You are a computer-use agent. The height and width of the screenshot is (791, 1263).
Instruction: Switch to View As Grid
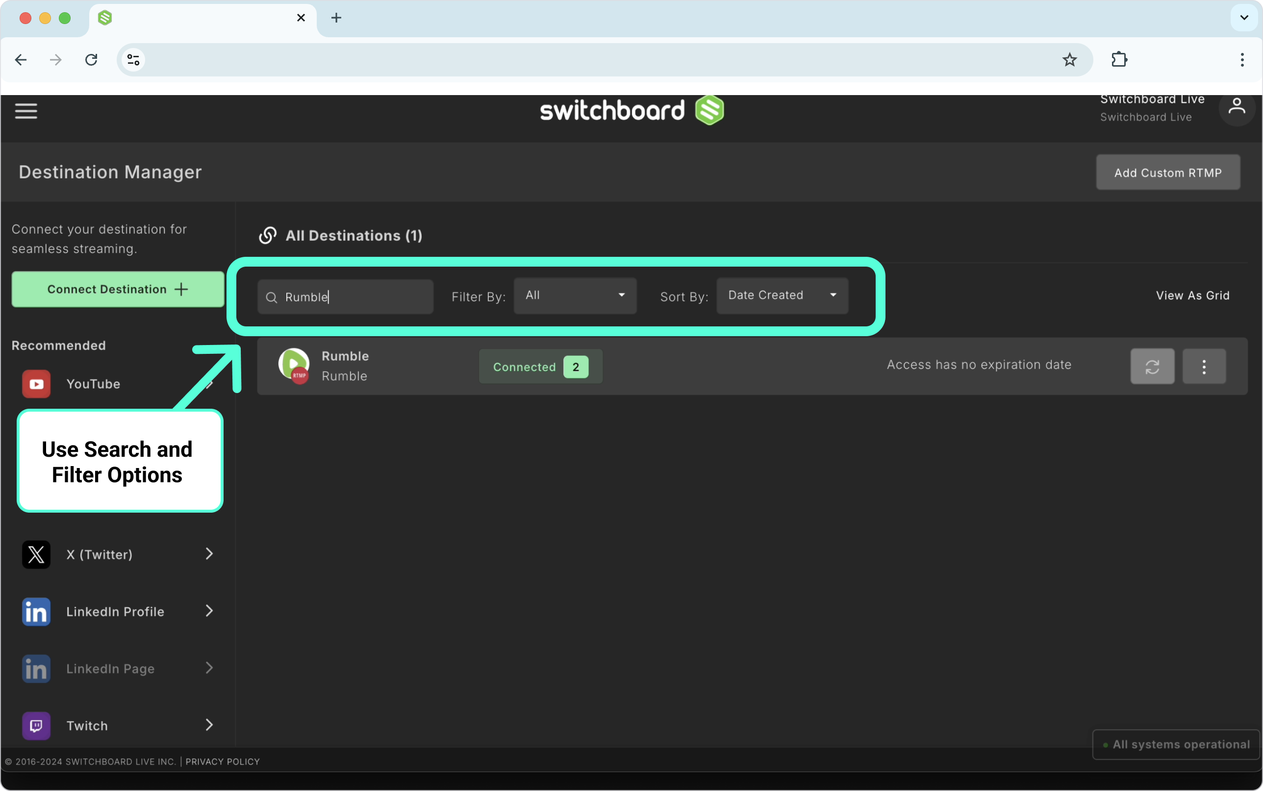[1192, 296]
